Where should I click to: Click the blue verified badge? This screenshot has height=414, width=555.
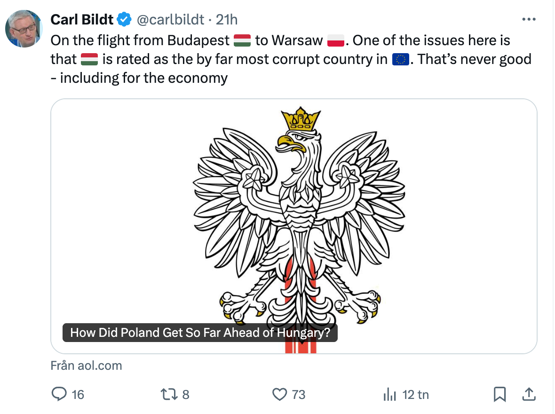coord(124,19)
